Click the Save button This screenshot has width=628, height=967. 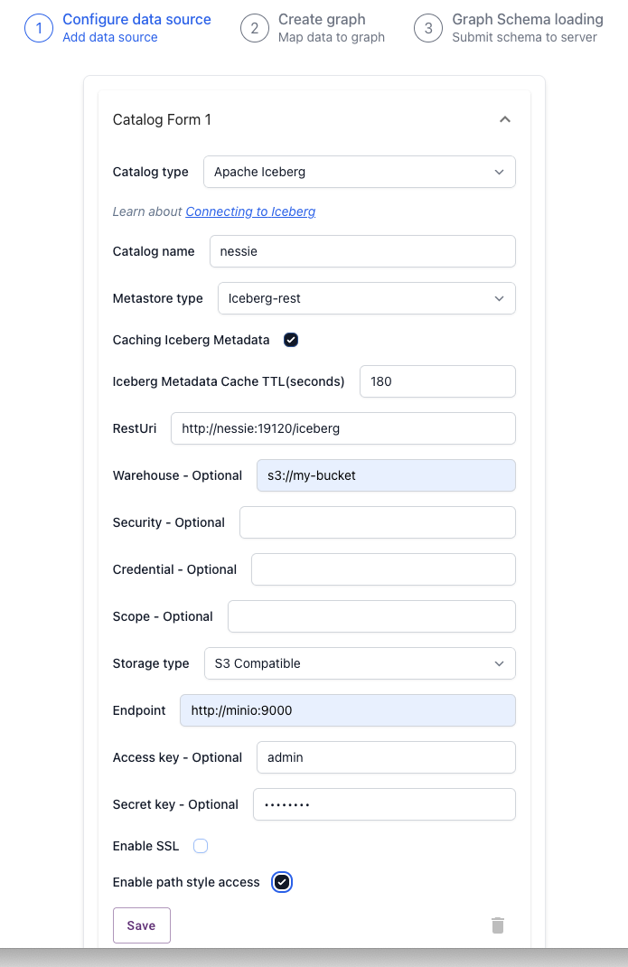141,925
